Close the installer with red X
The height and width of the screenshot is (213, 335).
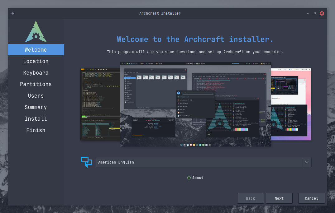322,13
